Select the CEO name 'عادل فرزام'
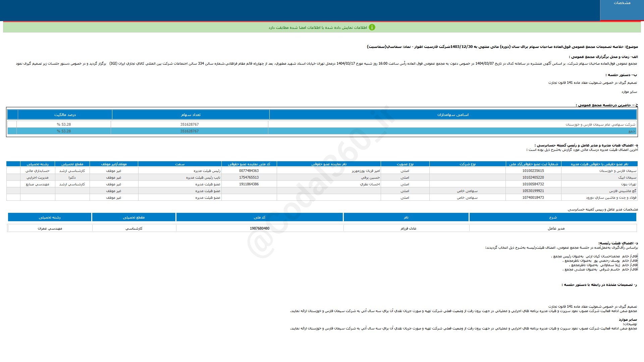Viewport: 644px width, 362px height. pyautogui.click(x=409, y=228)
